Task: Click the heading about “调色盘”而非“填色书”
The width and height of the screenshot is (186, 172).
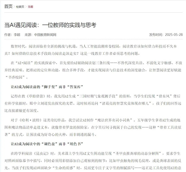Action: pos(47,144)
